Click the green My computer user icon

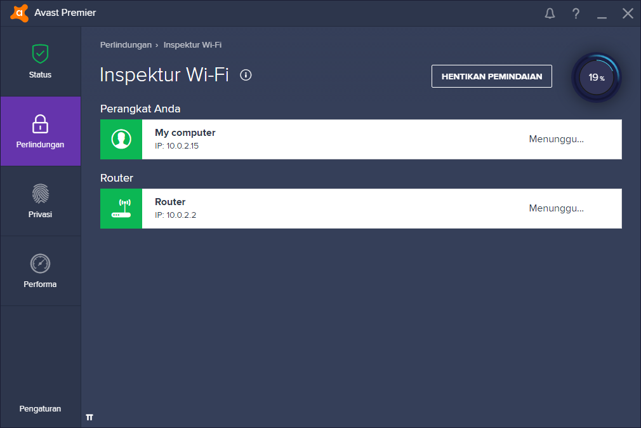point(121,139)
